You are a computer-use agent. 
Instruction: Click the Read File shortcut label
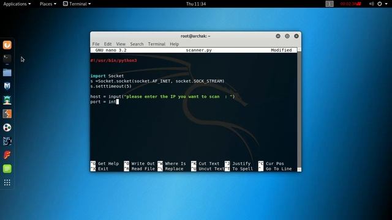click(143, 169)
